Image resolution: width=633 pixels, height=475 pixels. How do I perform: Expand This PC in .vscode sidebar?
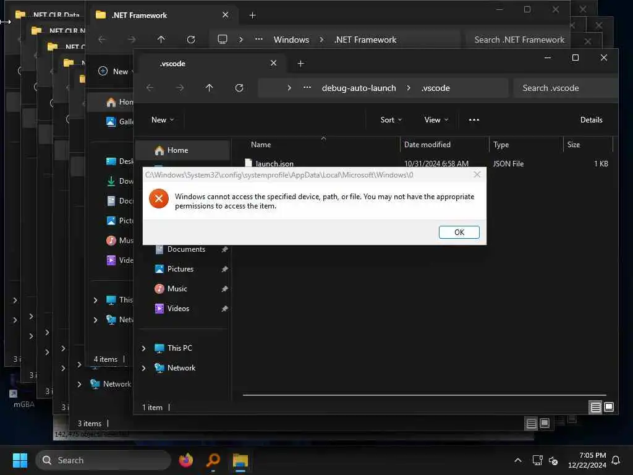(143, 348)
